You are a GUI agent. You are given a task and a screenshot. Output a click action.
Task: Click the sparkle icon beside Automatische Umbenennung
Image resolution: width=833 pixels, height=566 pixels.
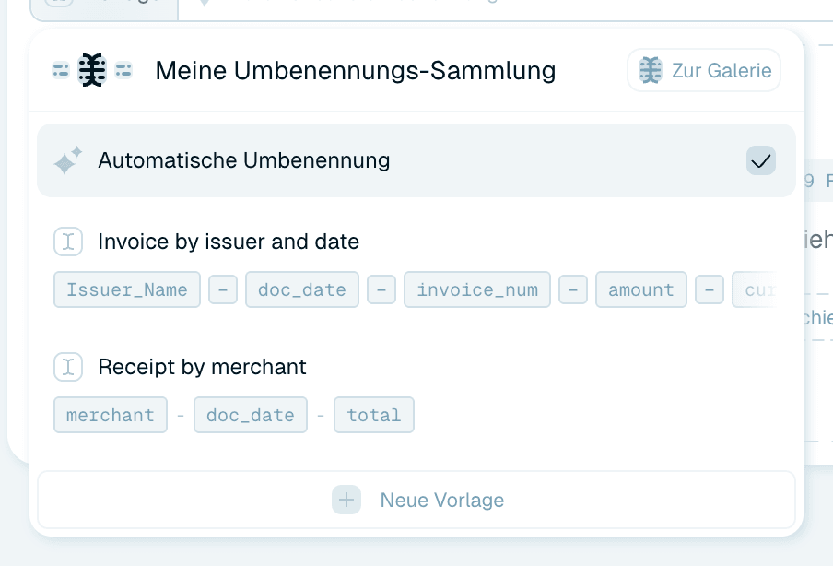(68, 160)
